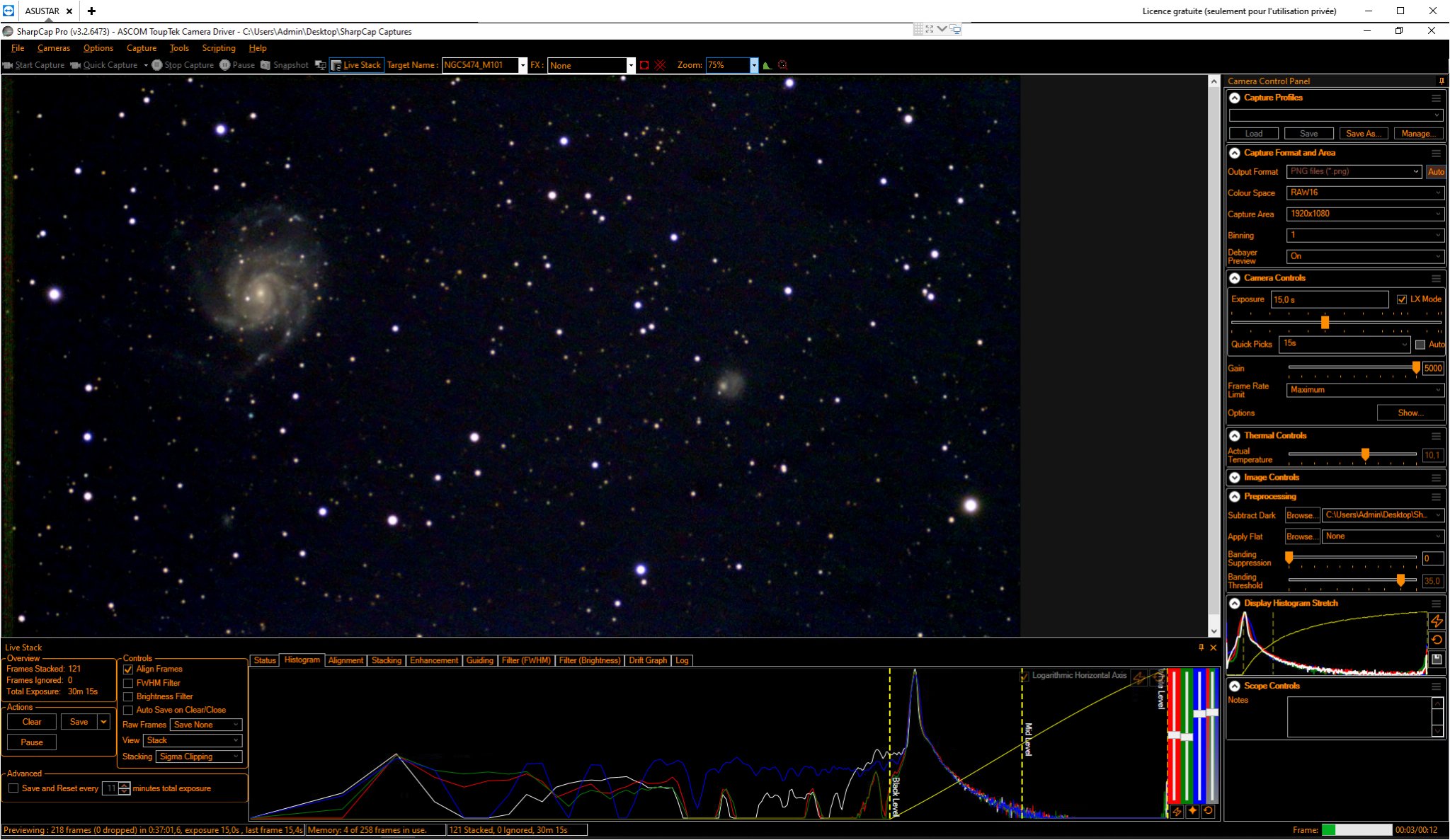Uncheck the LX Mode checkbox
1450x840 pixels.
pyautogui.click(x=1401, y=299)
